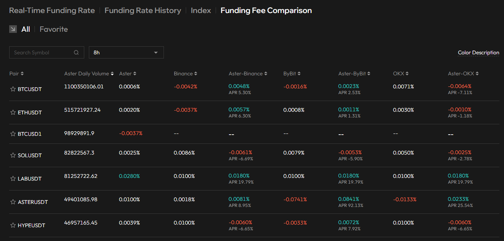
Task: Click BTCUSDT OKX rate 0.0071%
Action: point(403,86)
